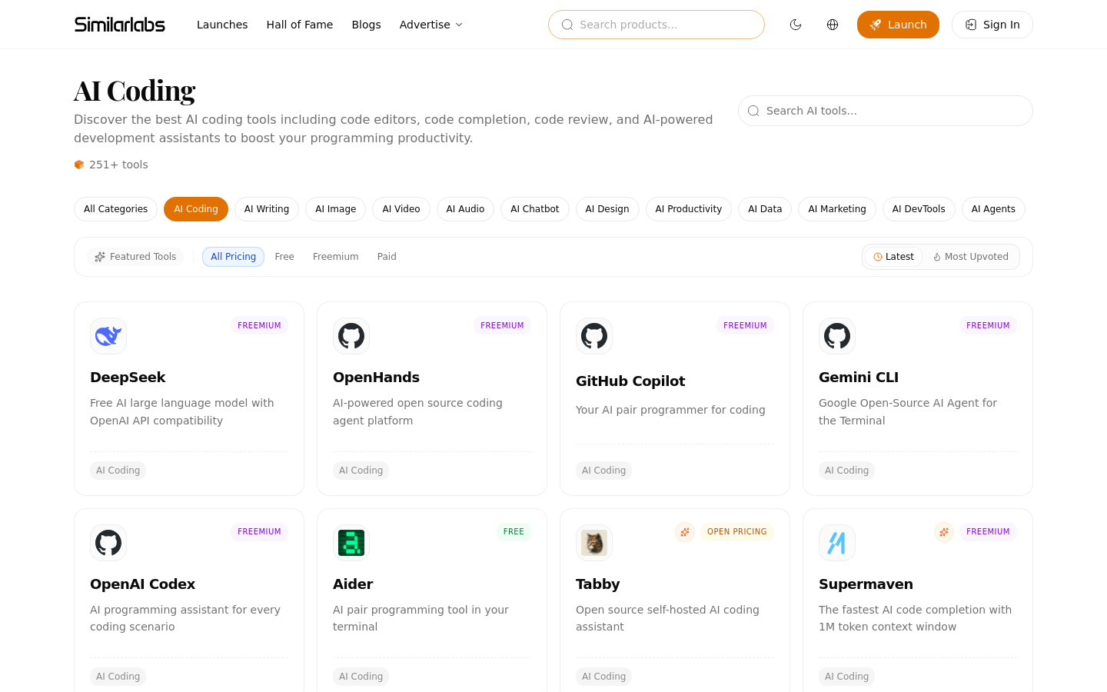Open language selector globe icon

(x=833, y=25)
